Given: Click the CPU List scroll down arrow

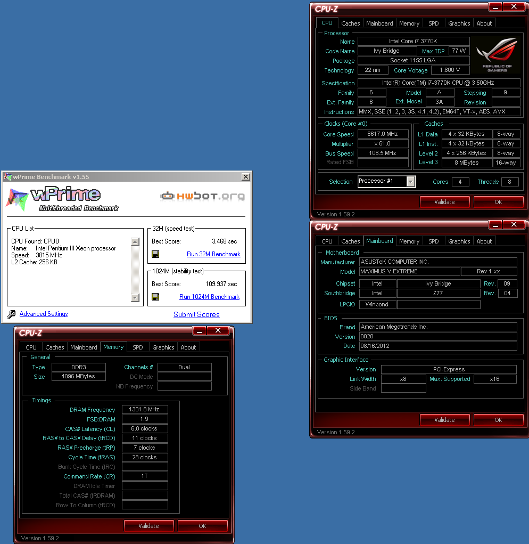Looking at the screenshot, I should [135, 298].
